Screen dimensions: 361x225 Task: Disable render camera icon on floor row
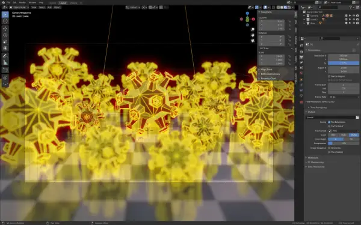pos(357,23)
